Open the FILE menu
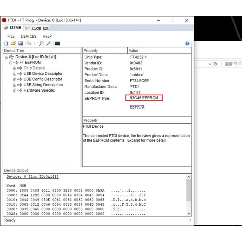This screenshot has height=242, width=242. 11,36
